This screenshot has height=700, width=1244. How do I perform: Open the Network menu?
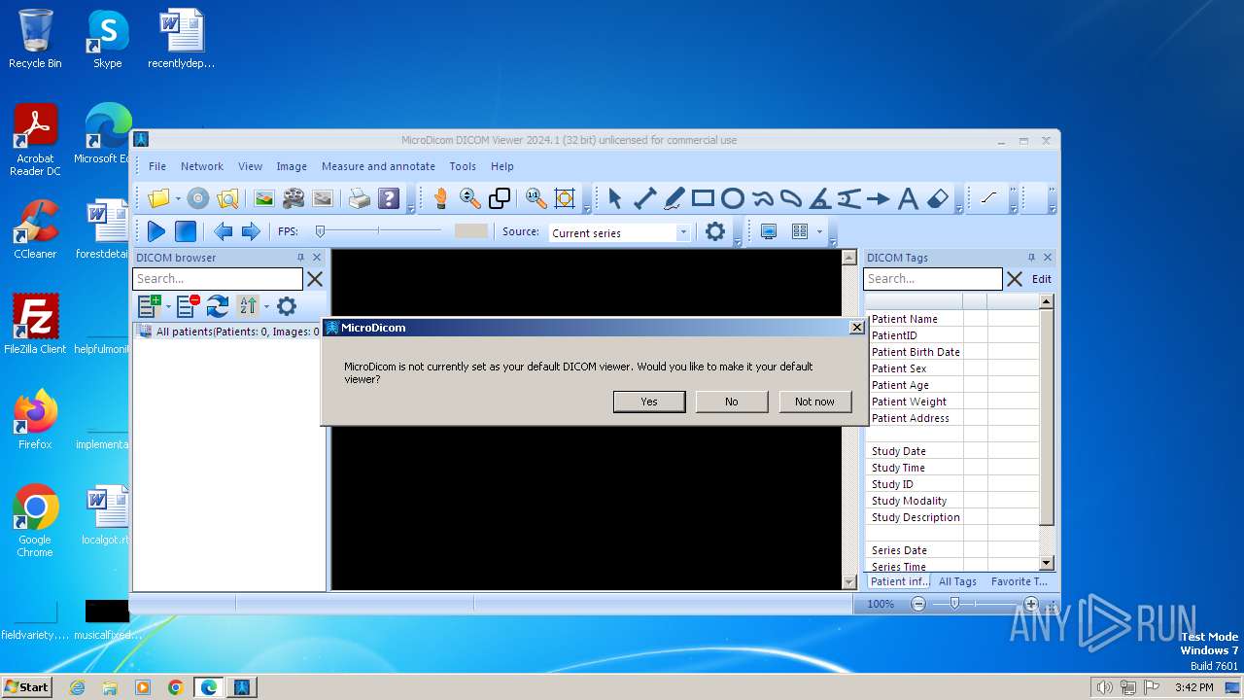coord(202,166)
